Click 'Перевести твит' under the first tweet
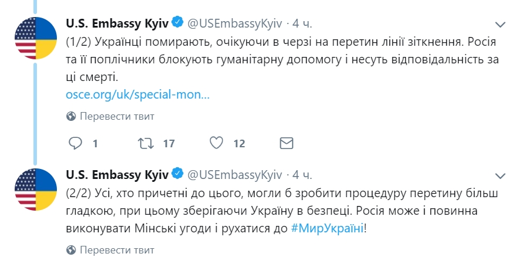The height and width of the screenshot is (257, 529). (x=117, y=117)
